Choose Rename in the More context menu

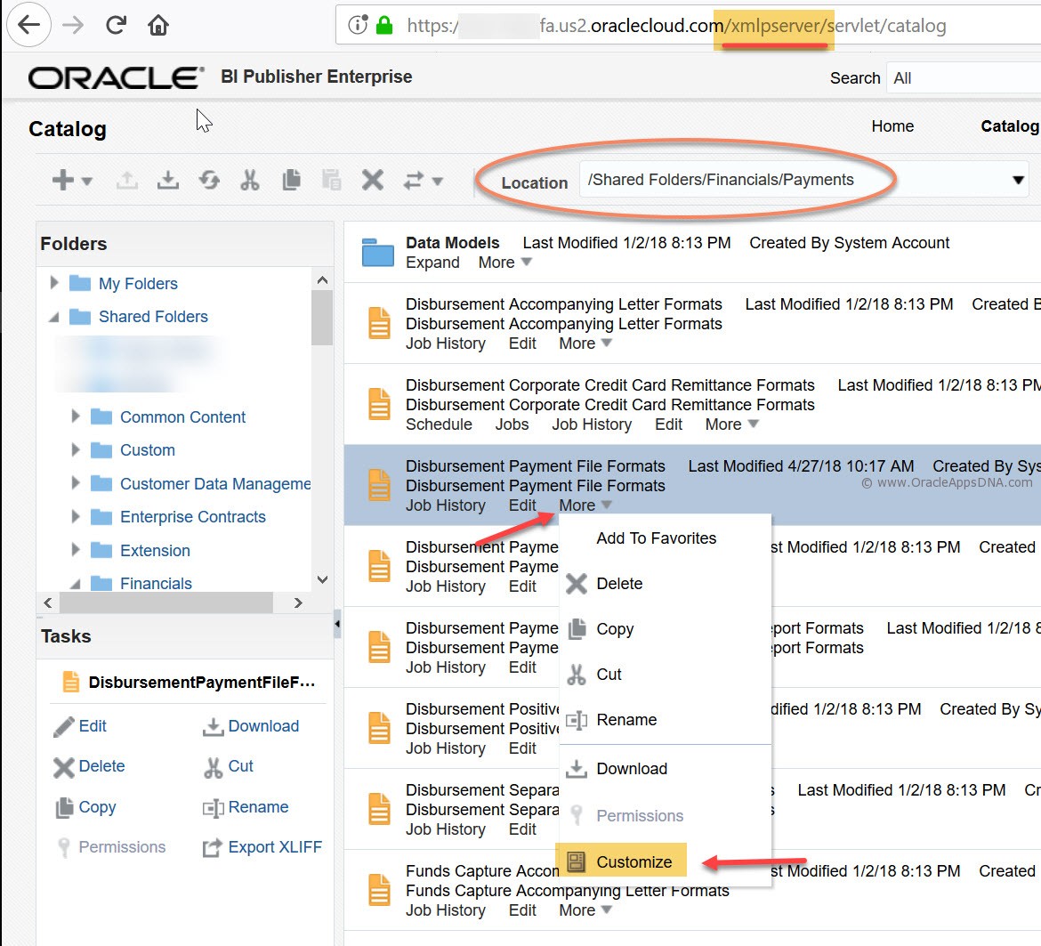(626, 720)
